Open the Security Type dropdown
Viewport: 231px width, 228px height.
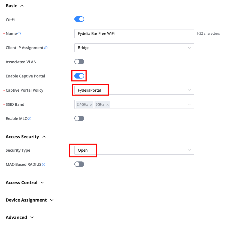point(134,150)
